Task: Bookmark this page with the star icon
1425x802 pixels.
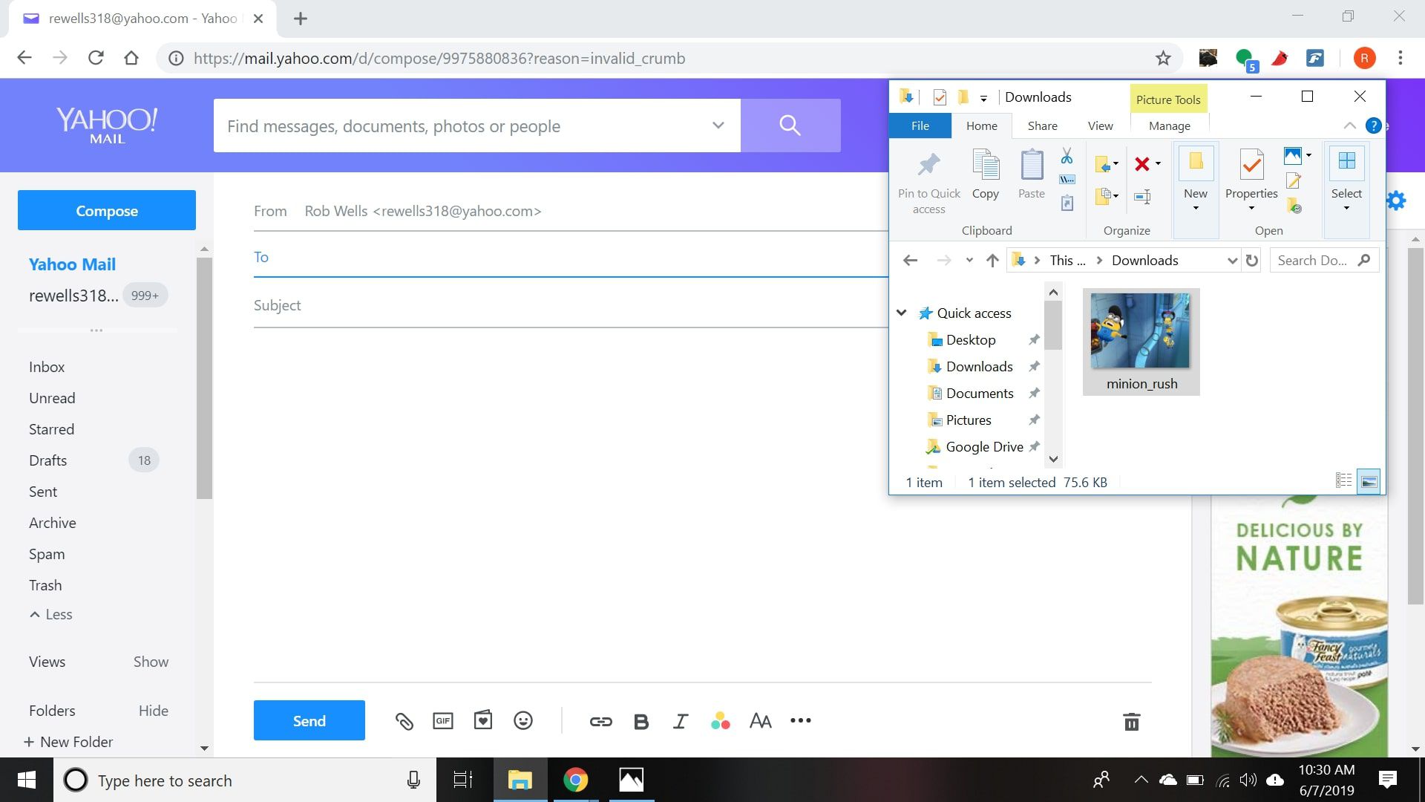Action: (1163, 58)
